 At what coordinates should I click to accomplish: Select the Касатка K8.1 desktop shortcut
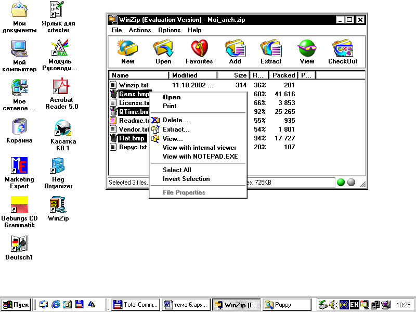pos(62,135)
